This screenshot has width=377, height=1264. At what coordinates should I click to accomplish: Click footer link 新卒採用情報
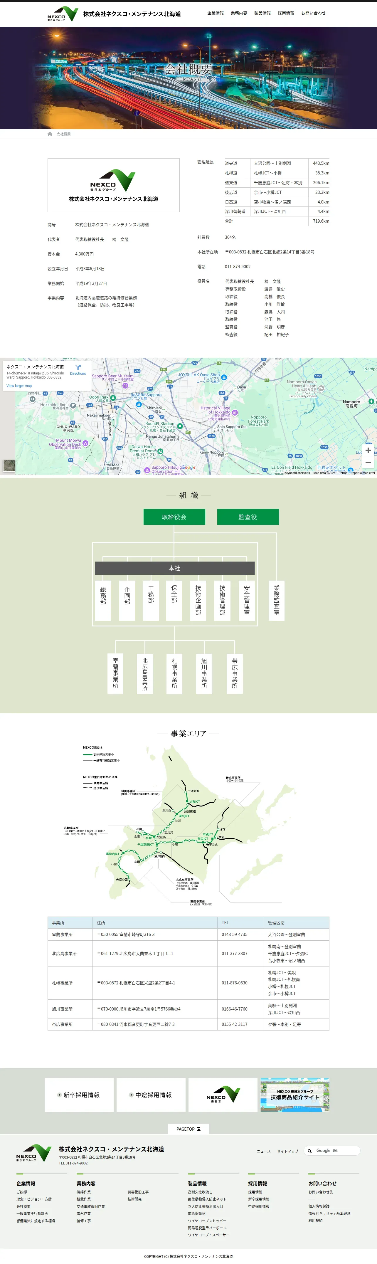pyautogui.click(x=258, y=1199)
